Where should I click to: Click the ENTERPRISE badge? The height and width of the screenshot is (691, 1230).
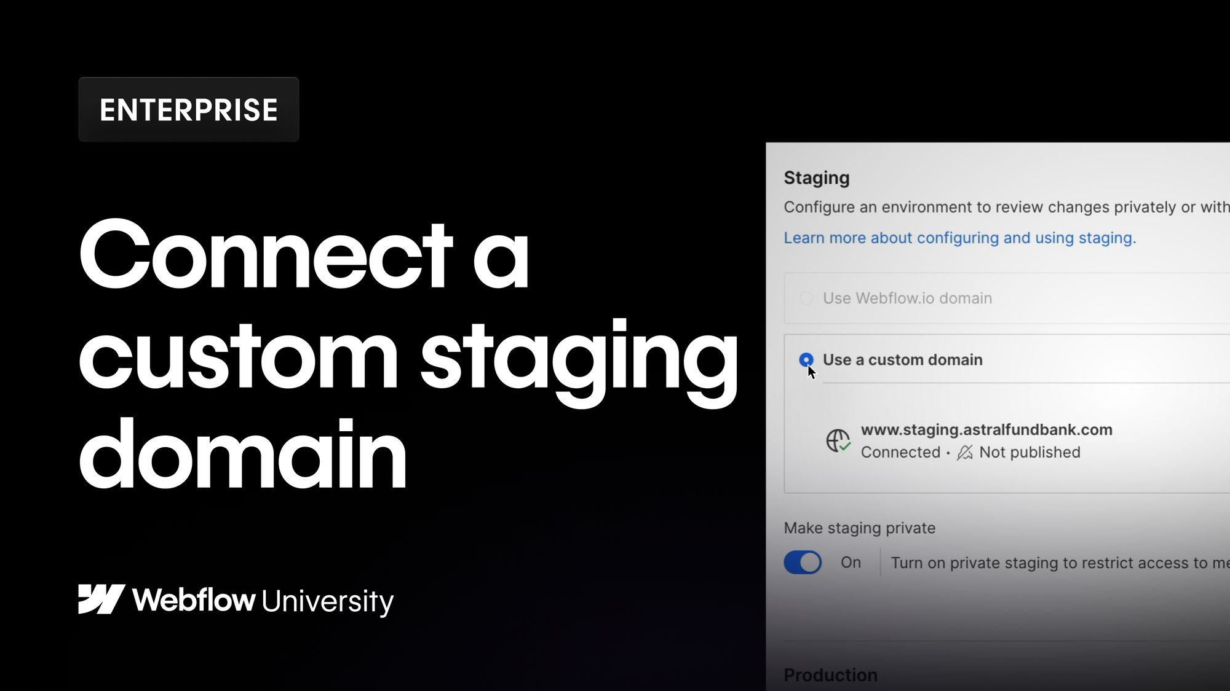click(x=189, y=109)
